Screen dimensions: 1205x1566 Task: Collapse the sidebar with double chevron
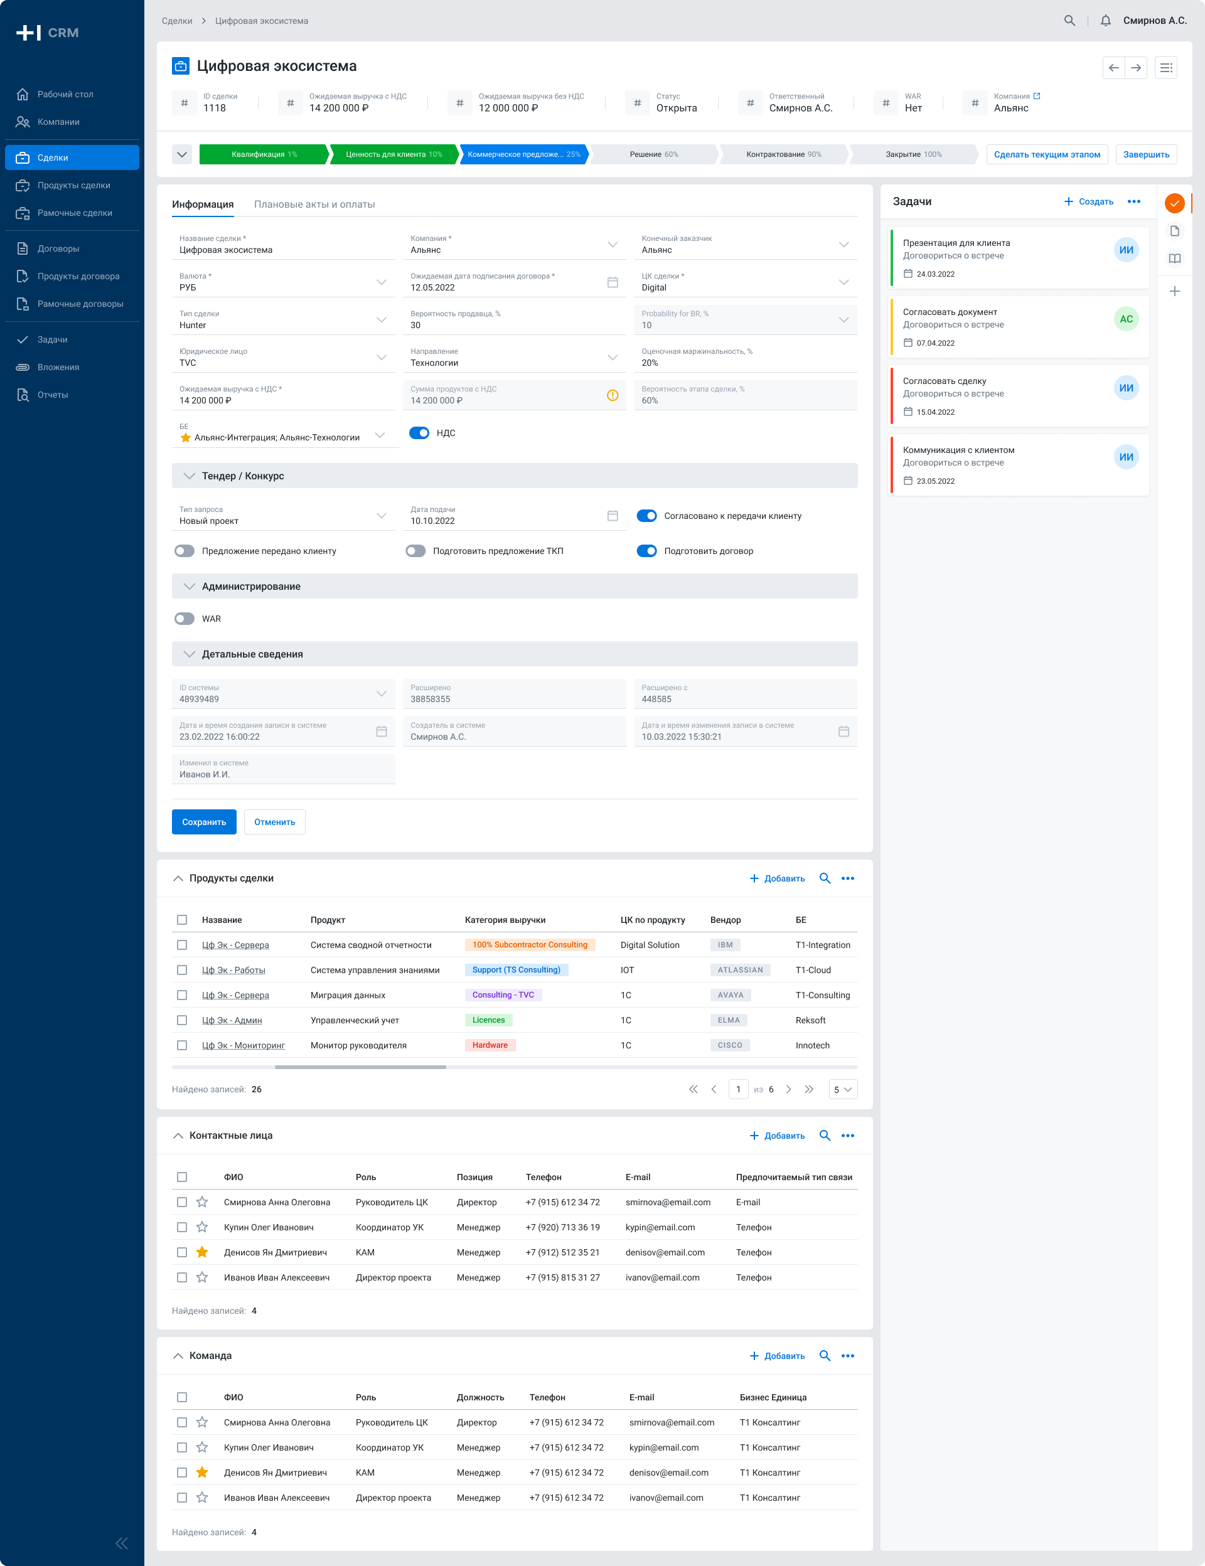point(122,1544)
